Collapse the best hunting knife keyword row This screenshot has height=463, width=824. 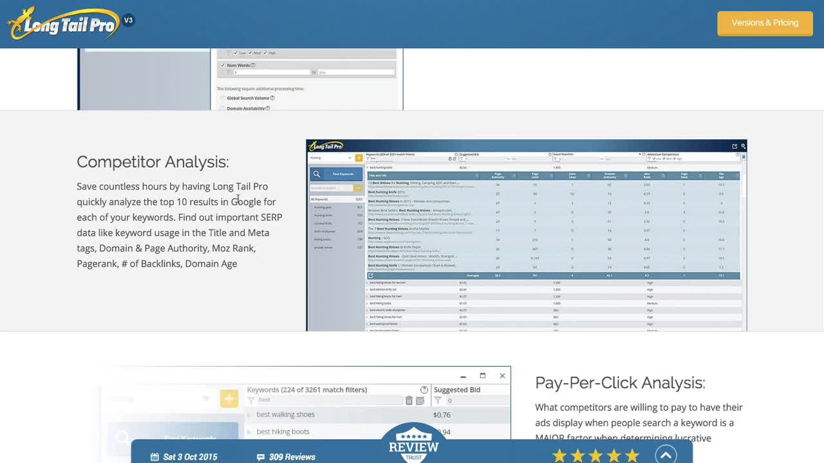point(368,168)
